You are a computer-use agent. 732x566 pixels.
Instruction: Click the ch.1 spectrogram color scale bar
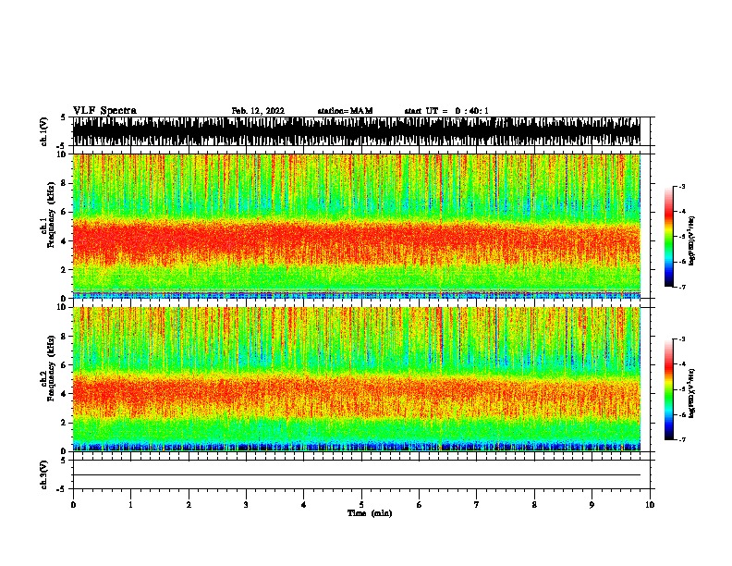[669, 237]
